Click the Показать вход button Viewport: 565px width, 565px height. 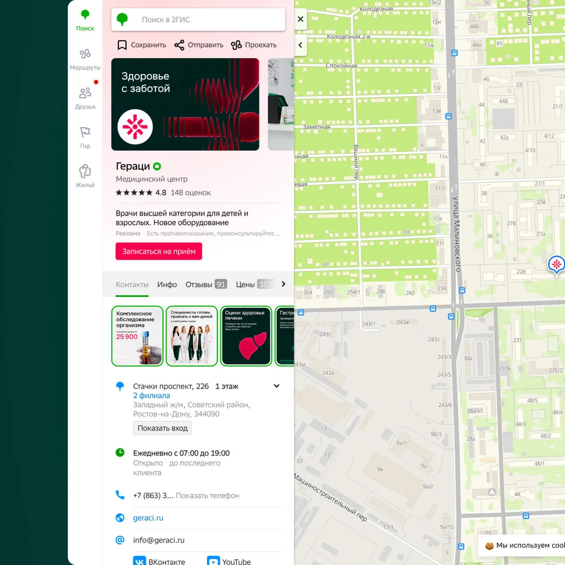coord(163,428)
